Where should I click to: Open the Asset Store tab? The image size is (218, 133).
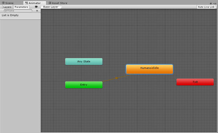(58, 3)
